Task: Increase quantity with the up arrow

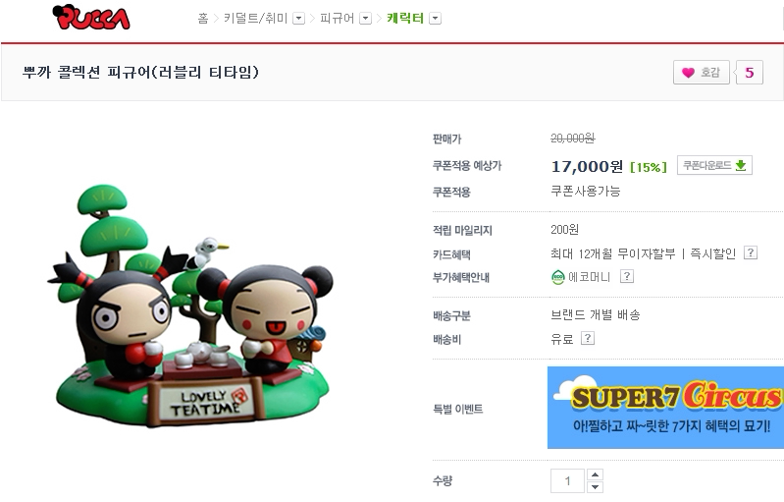Action: (x=595, y=474)
